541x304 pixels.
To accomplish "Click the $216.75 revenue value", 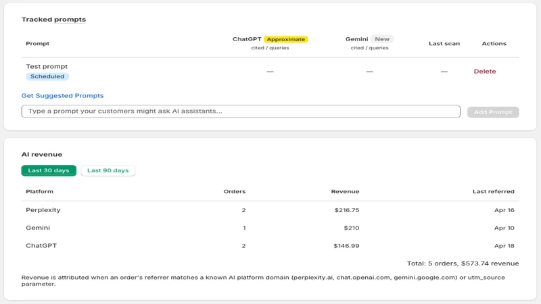I will 347,210.
